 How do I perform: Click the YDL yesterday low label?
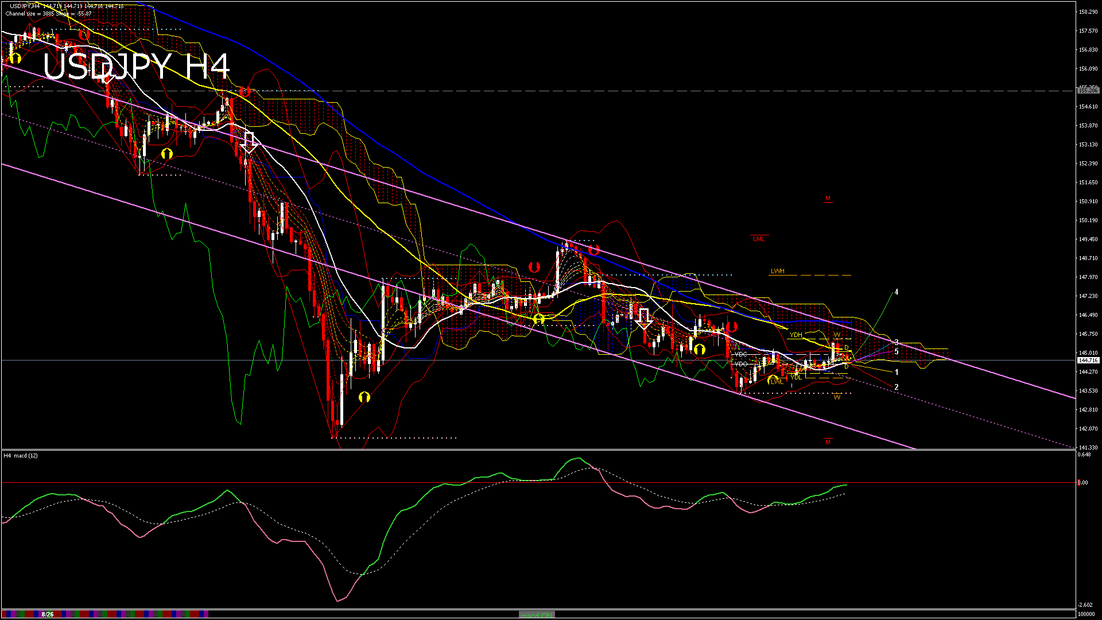796,377
